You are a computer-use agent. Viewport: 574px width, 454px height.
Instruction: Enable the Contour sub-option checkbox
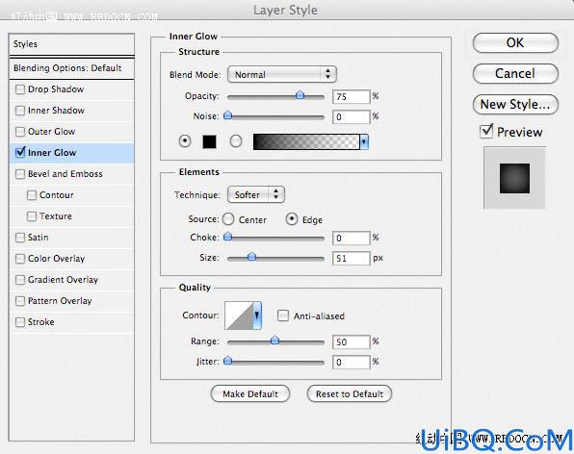pos(32,195)
